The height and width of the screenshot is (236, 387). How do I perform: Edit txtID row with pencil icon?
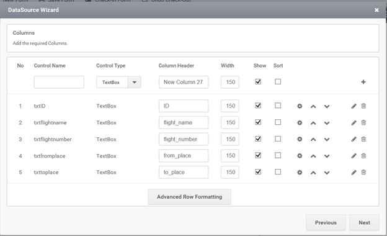(354, 106)
